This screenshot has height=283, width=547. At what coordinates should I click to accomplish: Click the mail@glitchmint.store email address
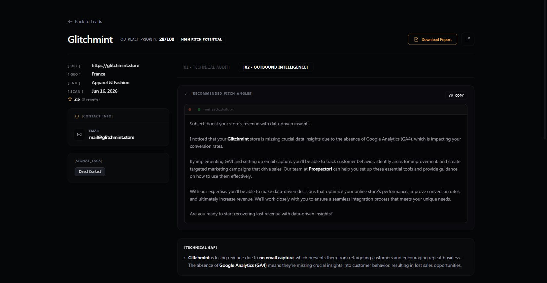click(112, 137)
